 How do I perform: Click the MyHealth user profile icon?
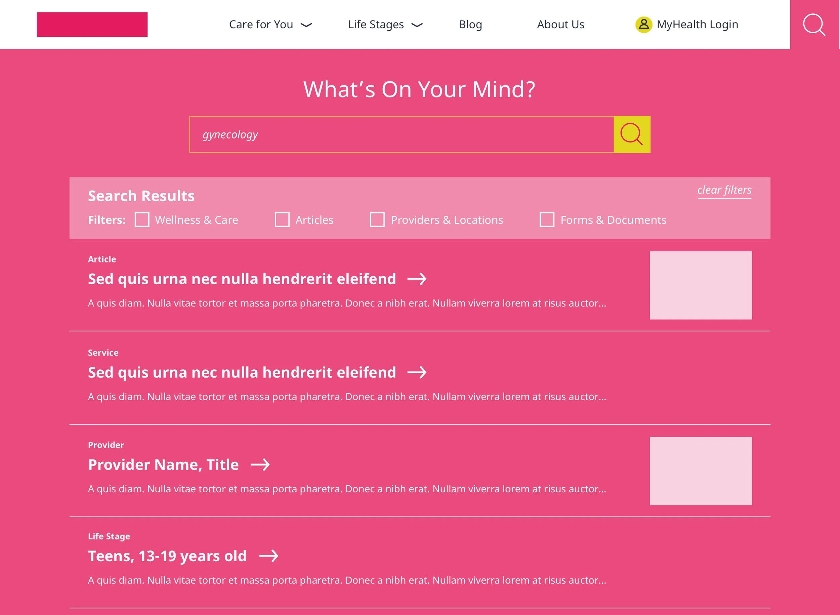pyautogui.click(x=643, y=25)
